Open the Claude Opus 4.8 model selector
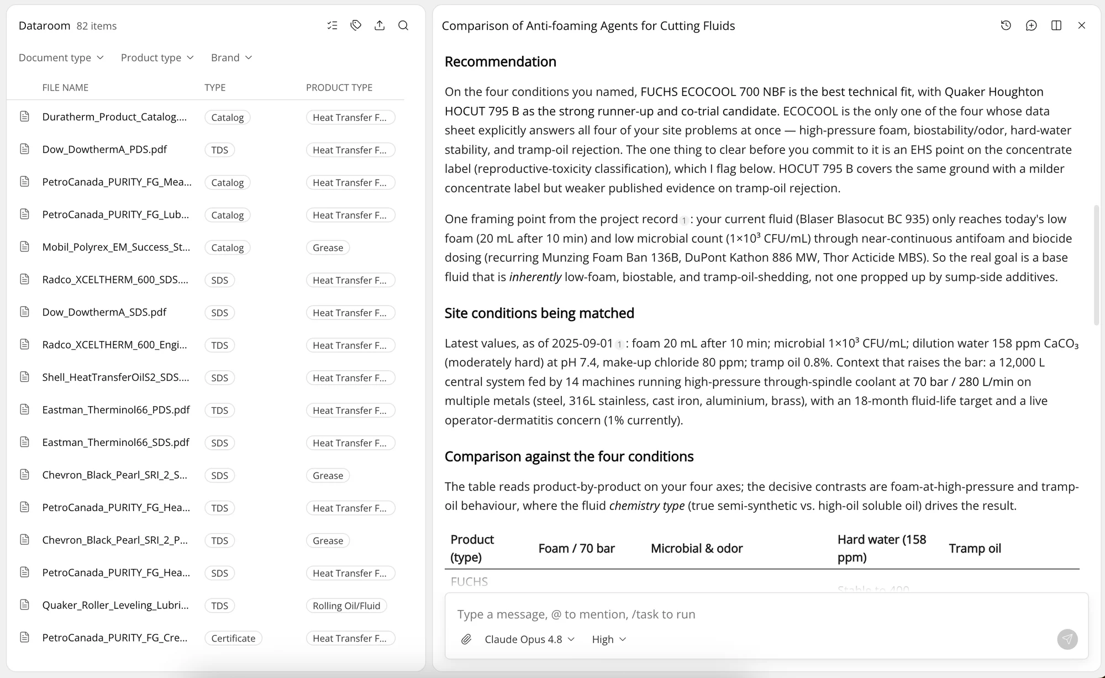This screenshot has width=1105, height=678. [x=529, y=639]
